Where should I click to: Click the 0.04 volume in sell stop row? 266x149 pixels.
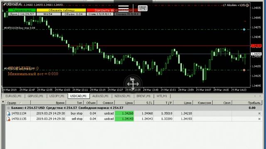(x=93, y=119)
